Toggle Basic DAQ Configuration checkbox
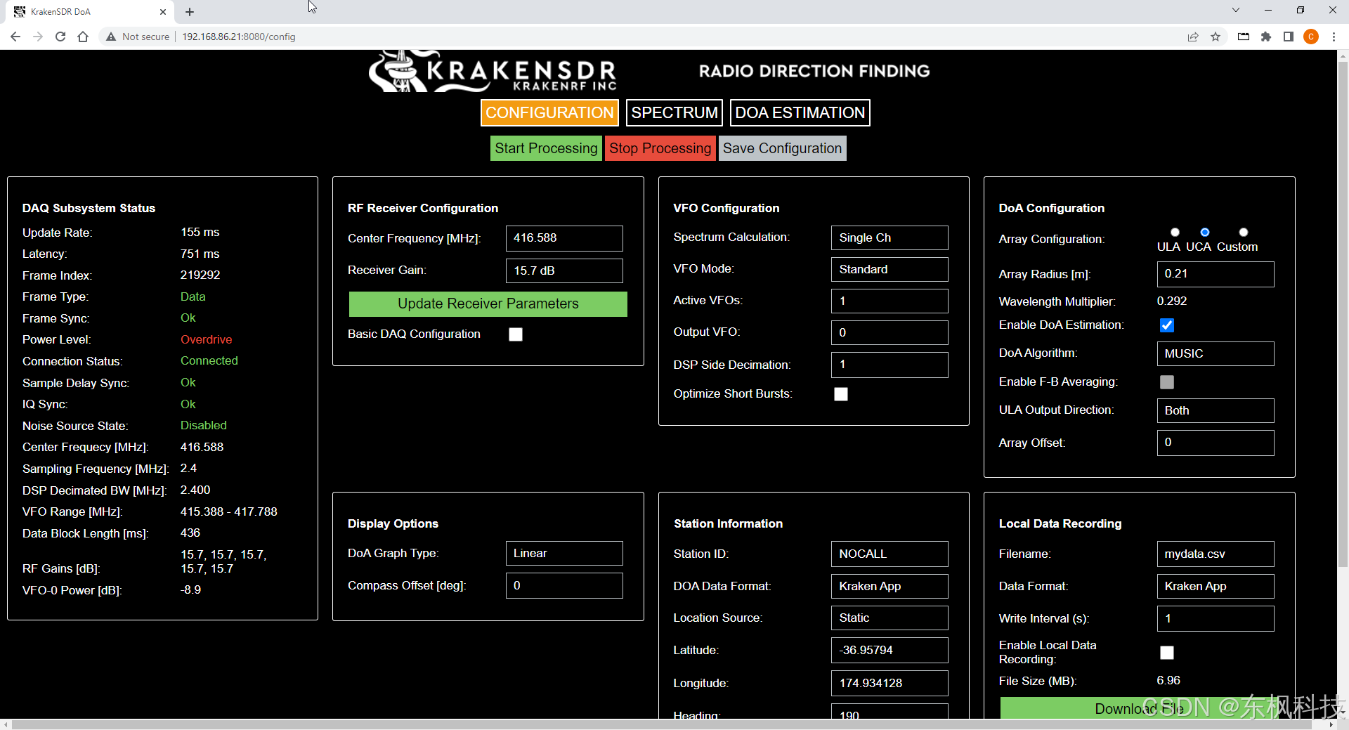Image resolution: width=1349 pixels, height=730 pixels. 516,334
